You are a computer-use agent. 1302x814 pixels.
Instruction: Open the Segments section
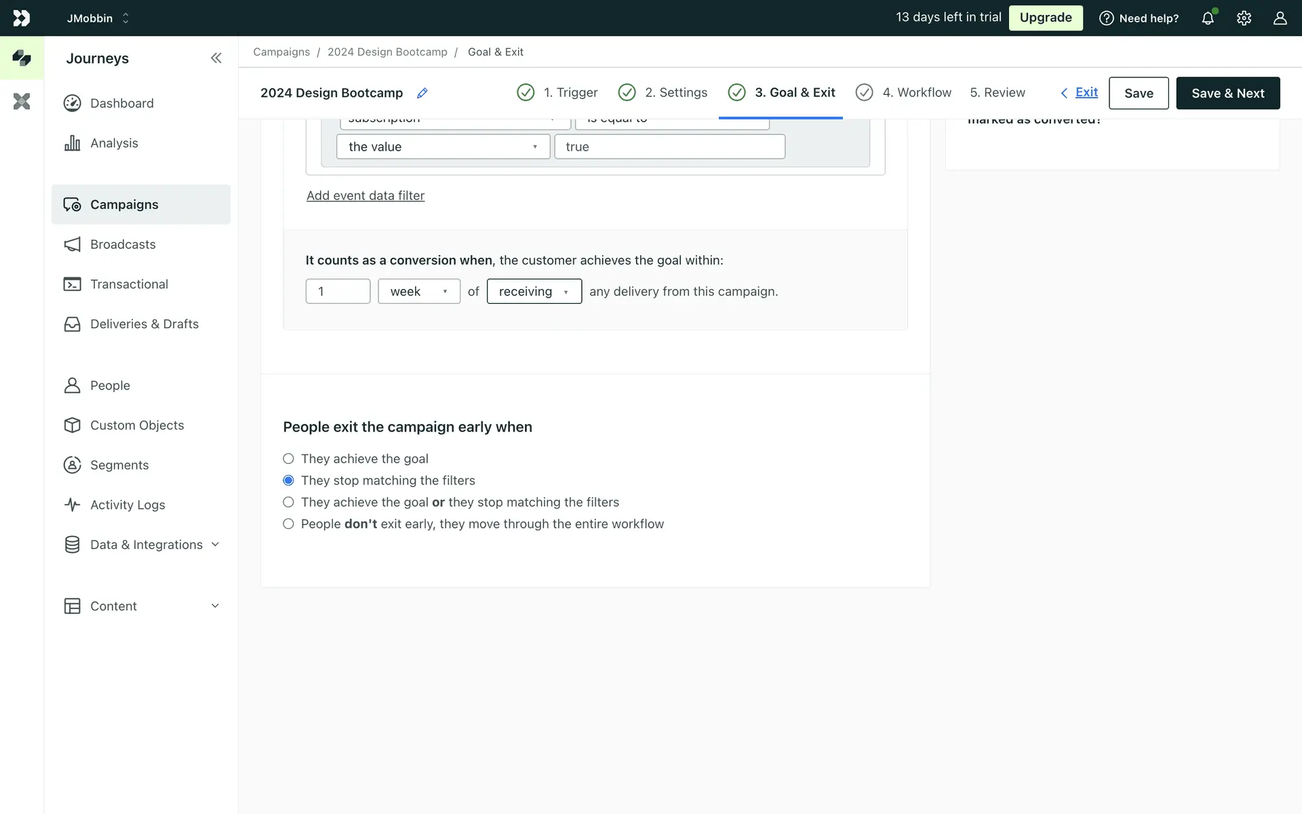coord(119,465)
